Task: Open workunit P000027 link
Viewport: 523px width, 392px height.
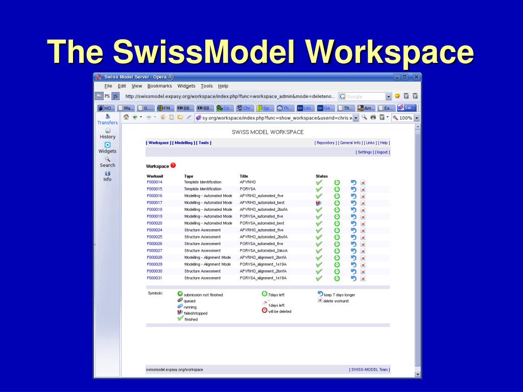Action: (154, 250)
